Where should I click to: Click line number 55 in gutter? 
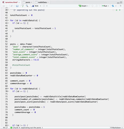tap(6, 52)
